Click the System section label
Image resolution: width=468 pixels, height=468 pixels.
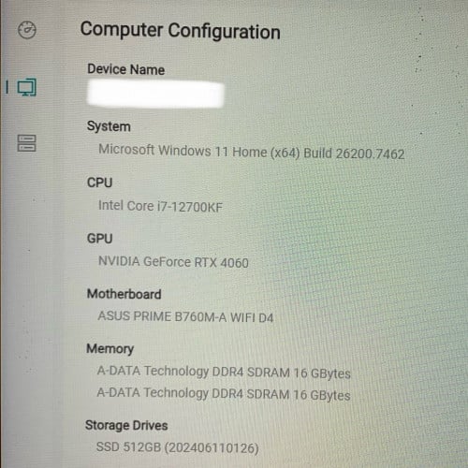[x=109, y=126]
